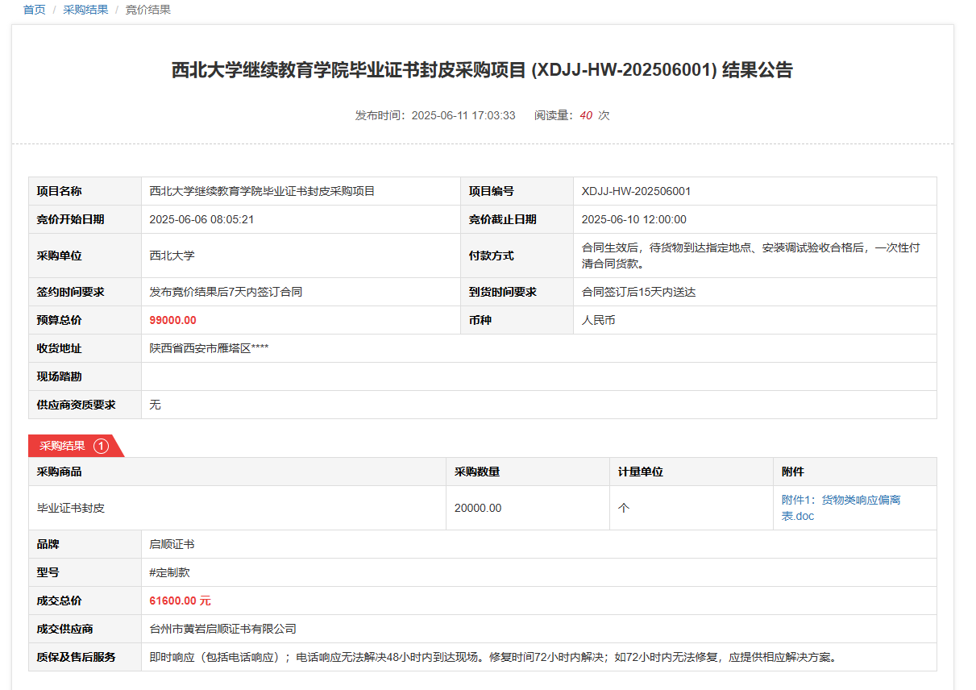
Task: Click the 毕业证书封皮 product cell
Action: [x=71, y=508]
